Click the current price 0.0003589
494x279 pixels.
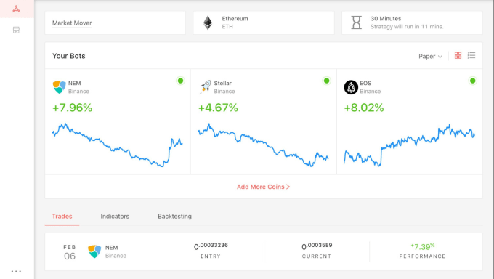tap(317, 246)
